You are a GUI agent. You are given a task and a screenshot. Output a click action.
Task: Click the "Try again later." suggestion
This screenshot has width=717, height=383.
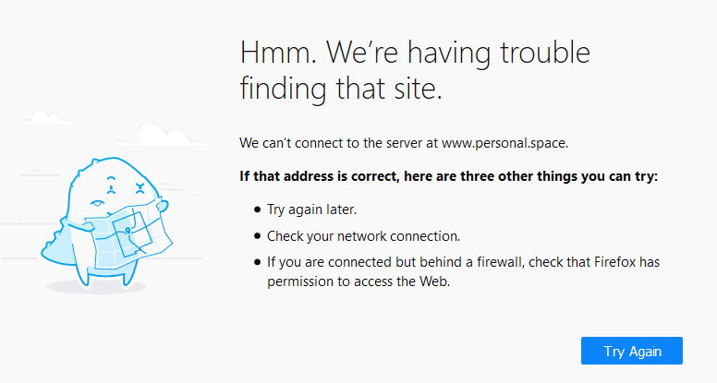point(310,209)
